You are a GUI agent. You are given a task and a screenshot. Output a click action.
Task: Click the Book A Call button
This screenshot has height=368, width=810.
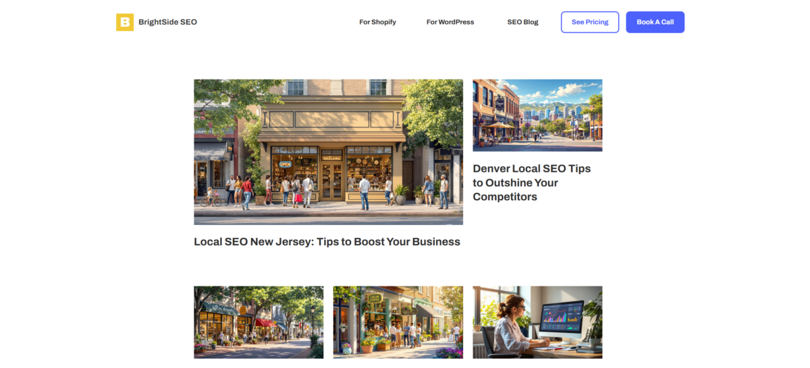pos(655,22)
